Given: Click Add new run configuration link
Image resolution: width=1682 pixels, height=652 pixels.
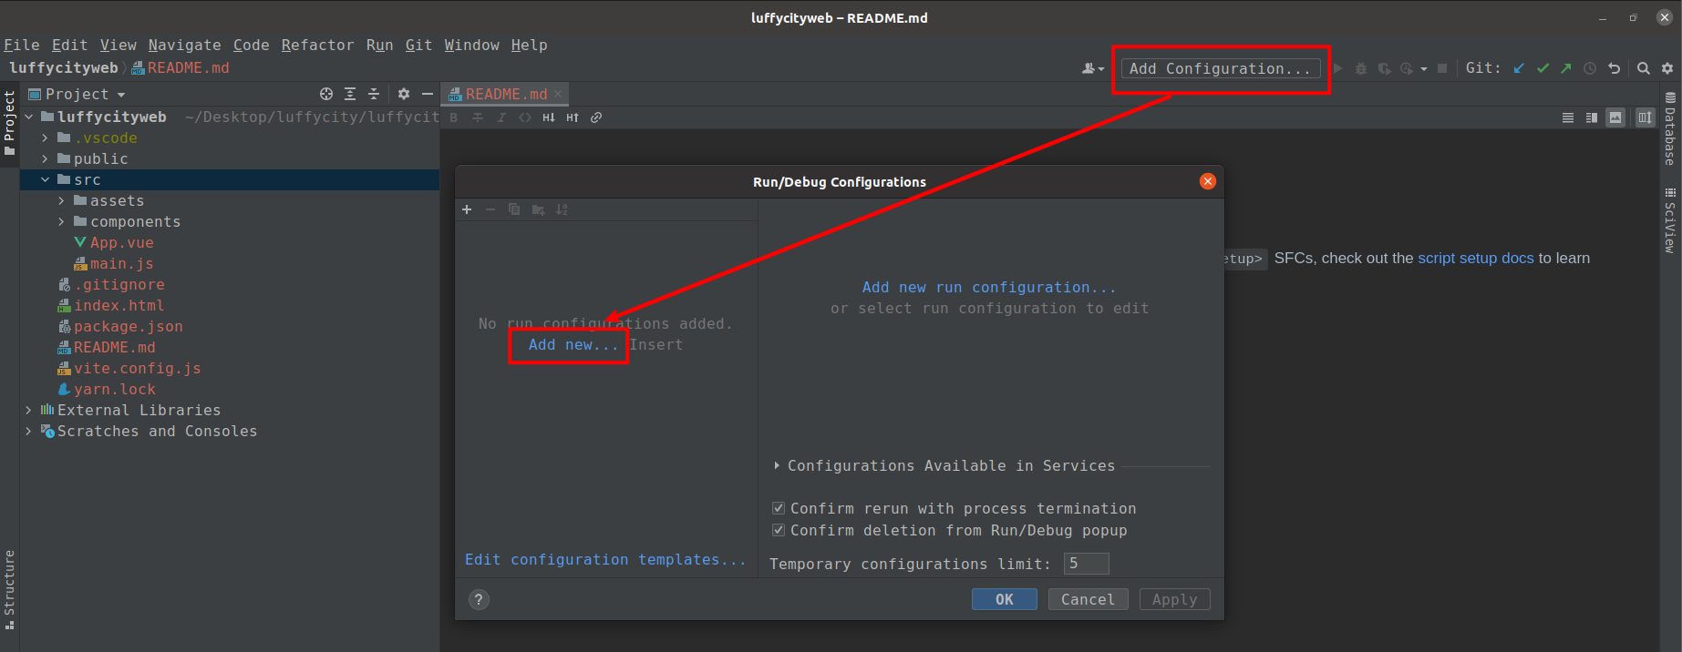Looking at the screenshot, I should [x=989, y=287].
